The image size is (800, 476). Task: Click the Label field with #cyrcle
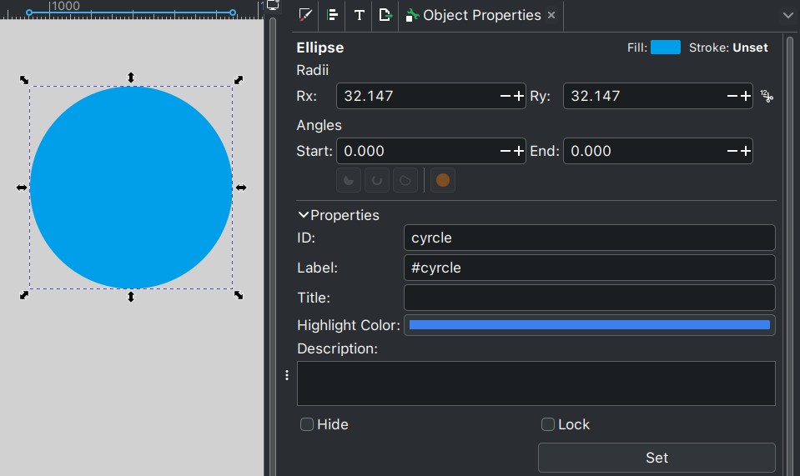[x=589, y=268]
